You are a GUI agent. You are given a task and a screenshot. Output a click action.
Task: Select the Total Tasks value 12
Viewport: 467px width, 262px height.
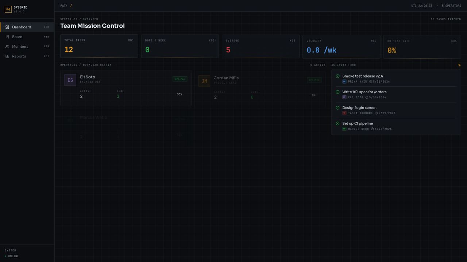[x=69, y=49]
